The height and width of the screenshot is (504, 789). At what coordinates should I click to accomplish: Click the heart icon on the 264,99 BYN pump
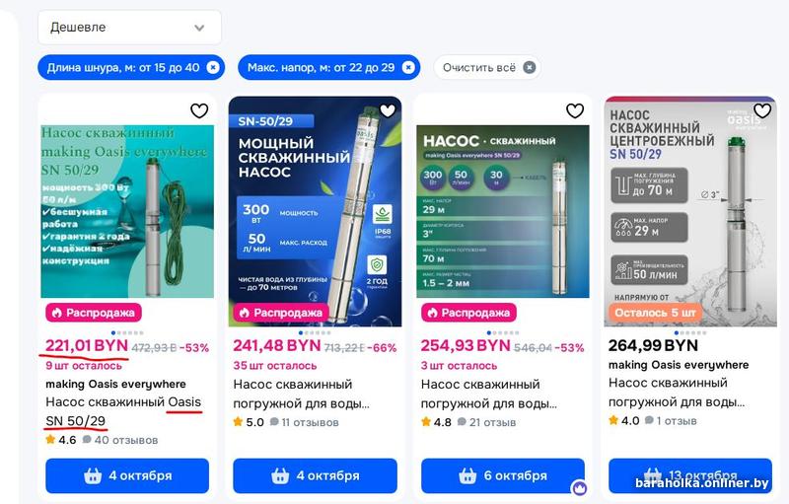pos(762,110)
